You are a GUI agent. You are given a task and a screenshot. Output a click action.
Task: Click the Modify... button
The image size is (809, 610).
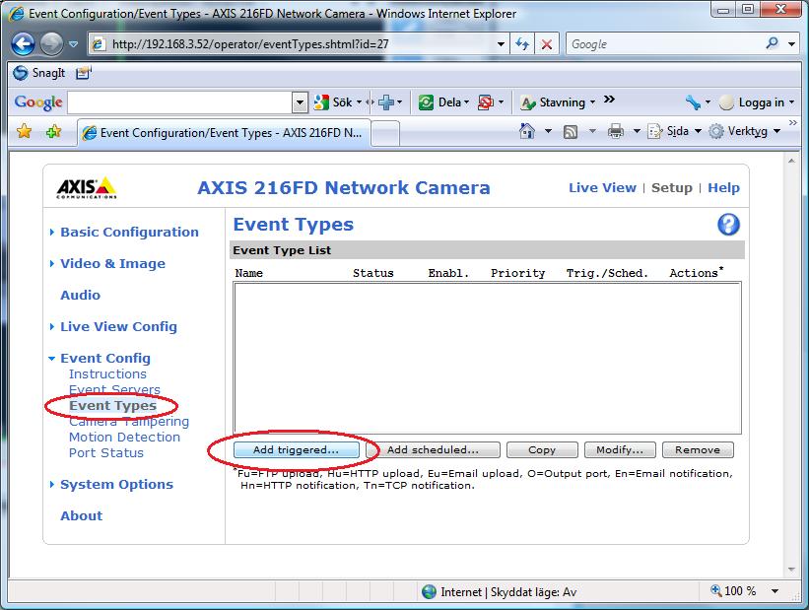(620, 450)
